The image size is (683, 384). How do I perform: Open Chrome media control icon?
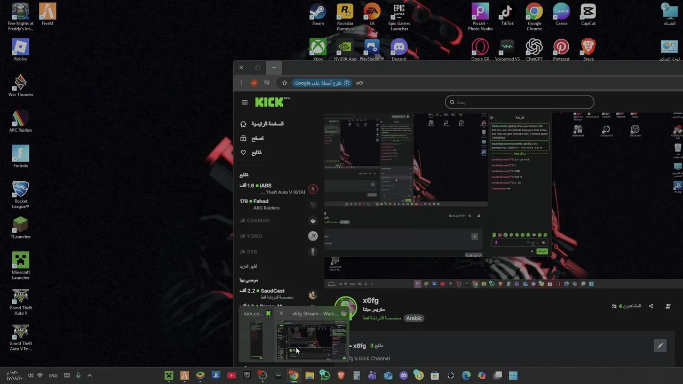pyautogui.click(x=267, y=83)
